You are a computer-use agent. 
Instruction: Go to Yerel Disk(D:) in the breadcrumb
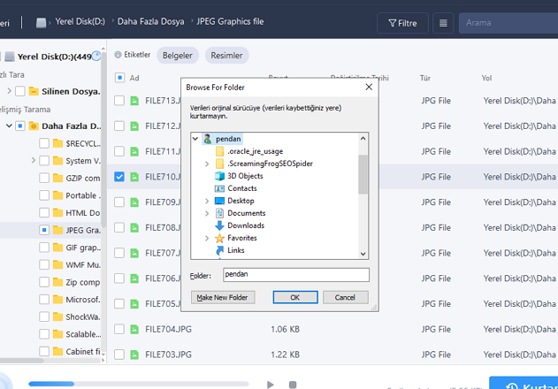(x=80, y=22)
